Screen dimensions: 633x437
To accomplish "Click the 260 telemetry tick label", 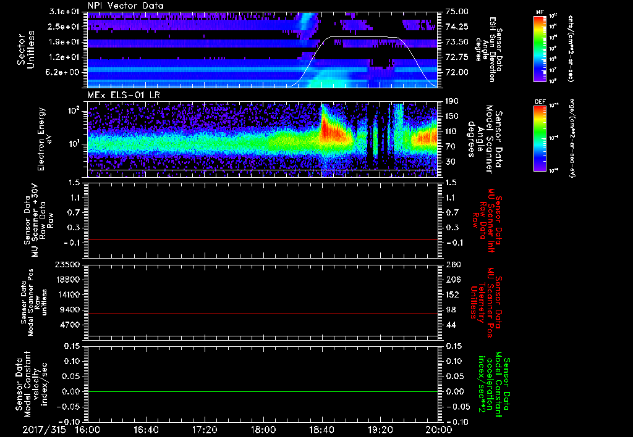I will [x=453, y=264].
